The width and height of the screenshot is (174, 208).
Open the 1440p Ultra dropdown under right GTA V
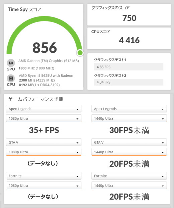[x=129, y=152]
